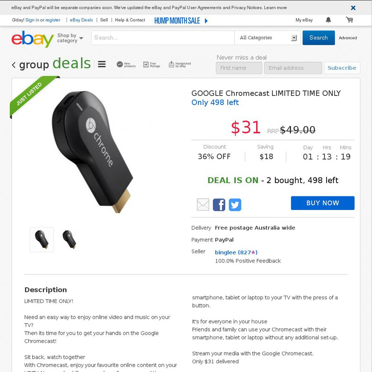Viewport: 372px width, 372px height.
Task: Open the eBay Deals link
Action: [81, 20]
